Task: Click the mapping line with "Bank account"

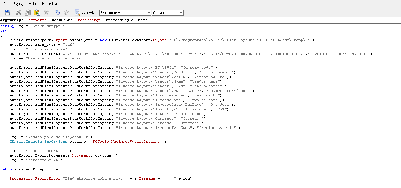Action: [118, 86]
